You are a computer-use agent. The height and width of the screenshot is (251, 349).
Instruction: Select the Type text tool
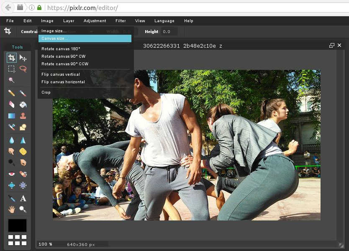23,198
